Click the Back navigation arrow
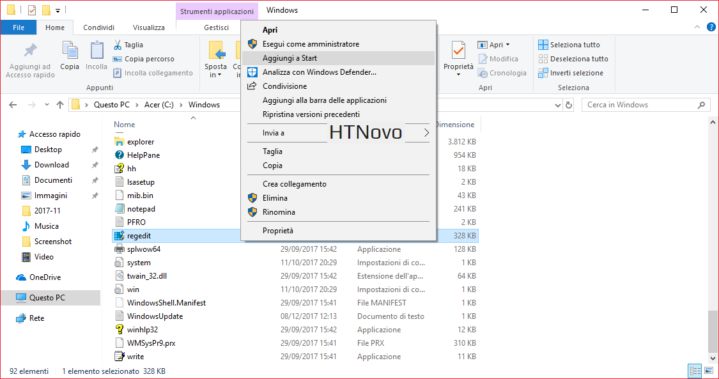The image size is (719, 379). [x=13, y=104]
